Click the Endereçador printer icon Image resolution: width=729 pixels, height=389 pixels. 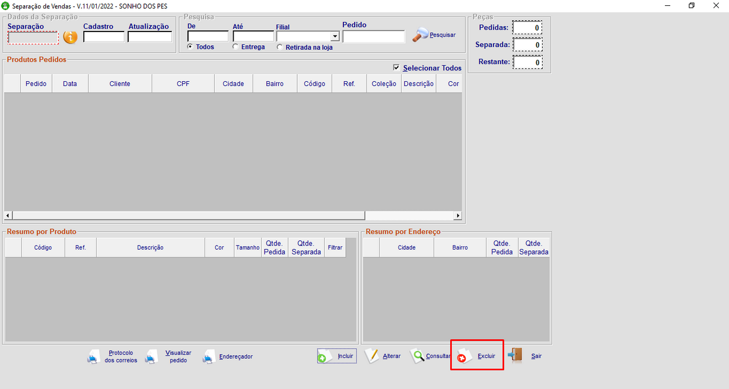coord(209,357)
